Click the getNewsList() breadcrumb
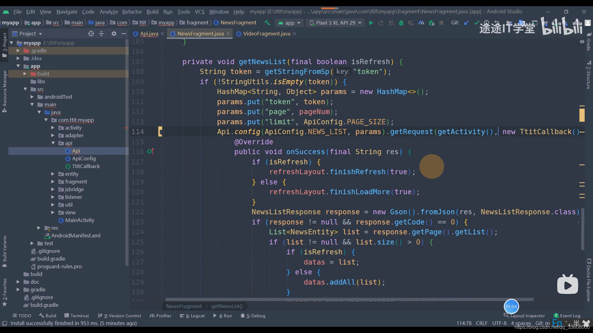The height and width of the screenshot is (333, 593). [227, 306]
